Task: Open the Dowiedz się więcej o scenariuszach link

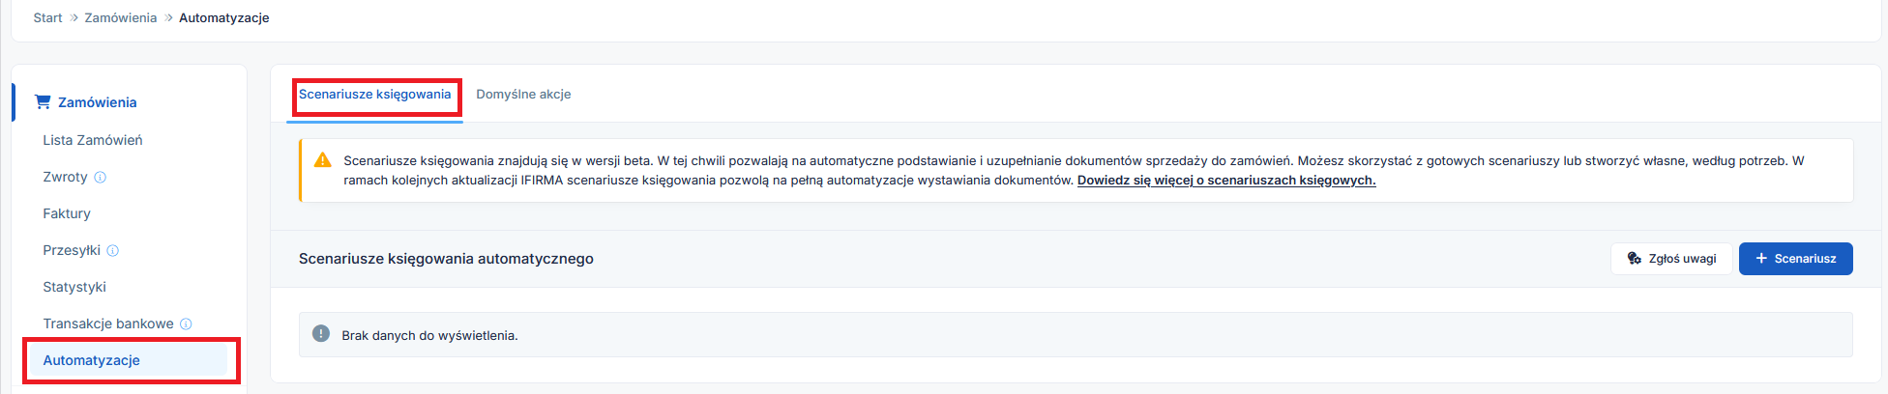Action: click(1225, 181)
